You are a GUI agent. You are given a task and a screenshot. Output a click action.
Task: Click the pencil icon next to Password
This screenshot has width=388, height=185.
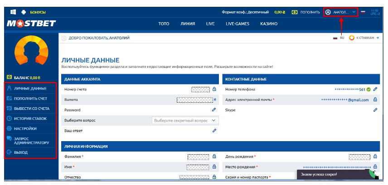(214, 110)
